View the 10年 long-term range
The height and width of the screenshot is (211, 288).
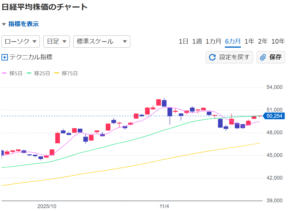tap(278, 41)
